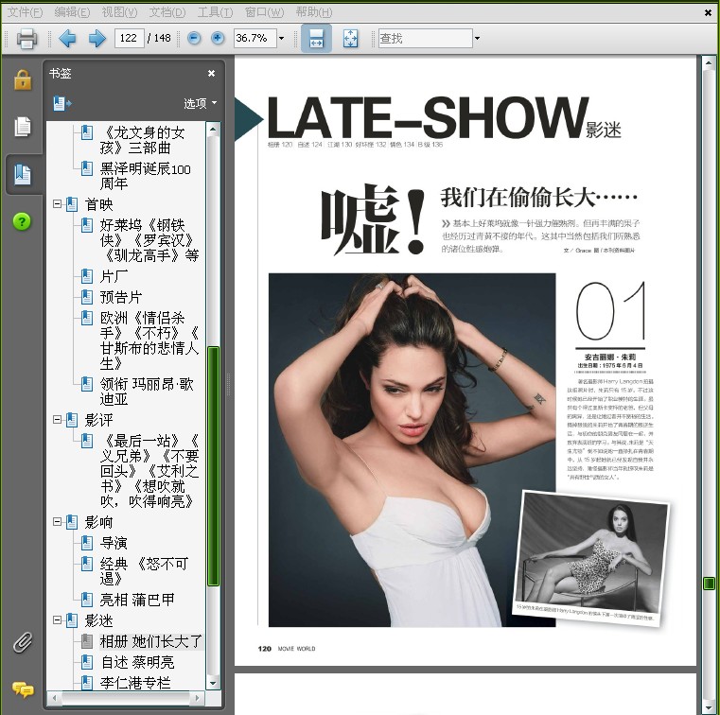Toggle the fit full page view button

point(350,38)
